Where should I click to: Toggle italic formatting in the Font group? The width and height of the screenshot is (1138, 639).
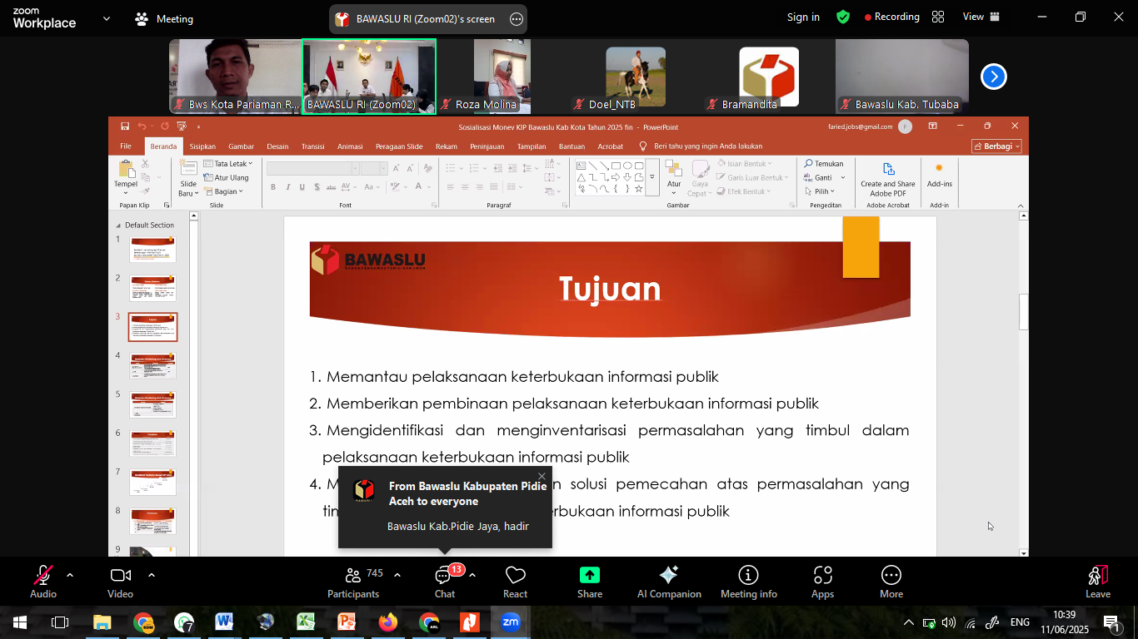(x=288, y=187)
